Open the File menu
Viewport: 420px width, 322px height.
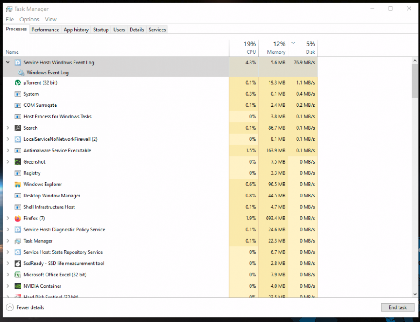click(9, 19)
